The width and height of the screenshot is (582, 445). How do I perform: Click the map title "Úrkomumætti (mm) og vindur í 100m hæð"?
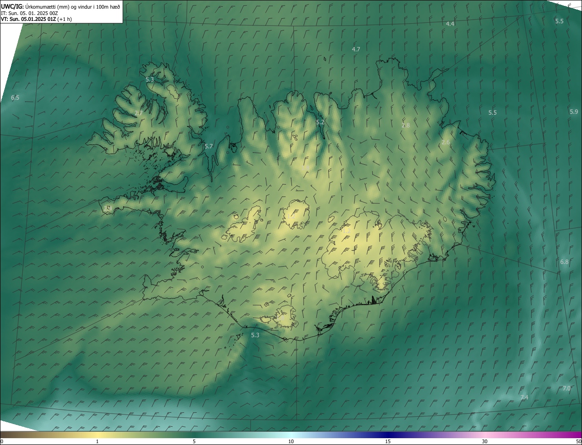(x=73, y=6)
